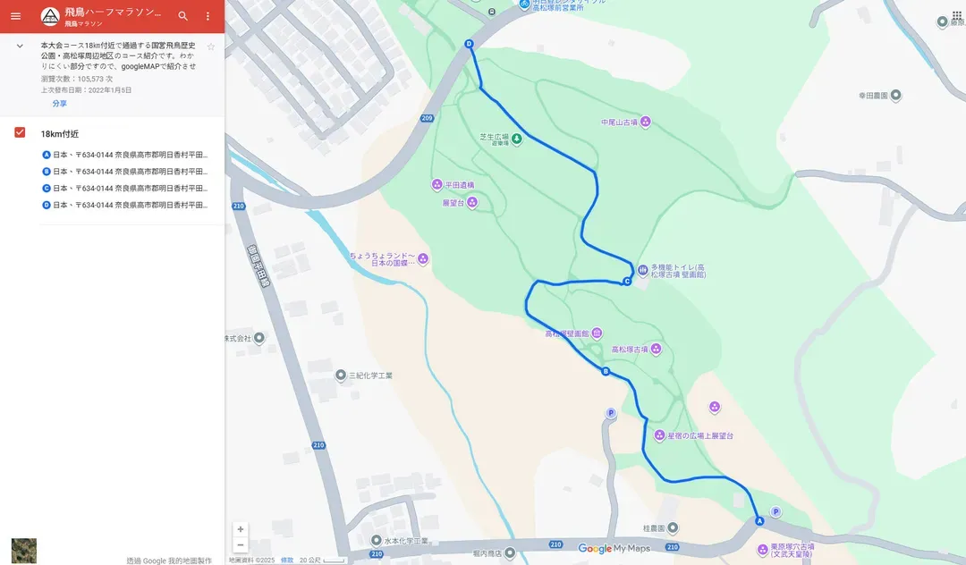
Task: Open the three-dot more options menu
Action: click(208, 16)
